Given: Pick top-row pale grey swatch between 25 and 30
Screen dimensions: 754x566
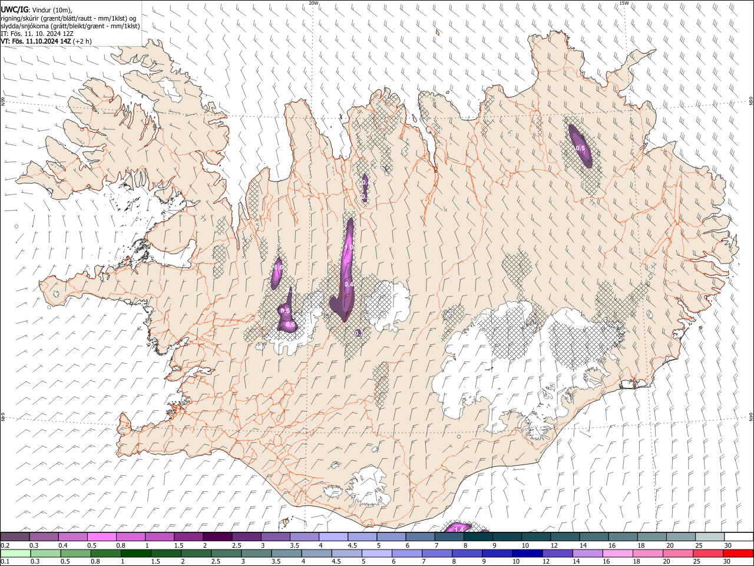Looking at the screenshot, I should click(710, 537).
